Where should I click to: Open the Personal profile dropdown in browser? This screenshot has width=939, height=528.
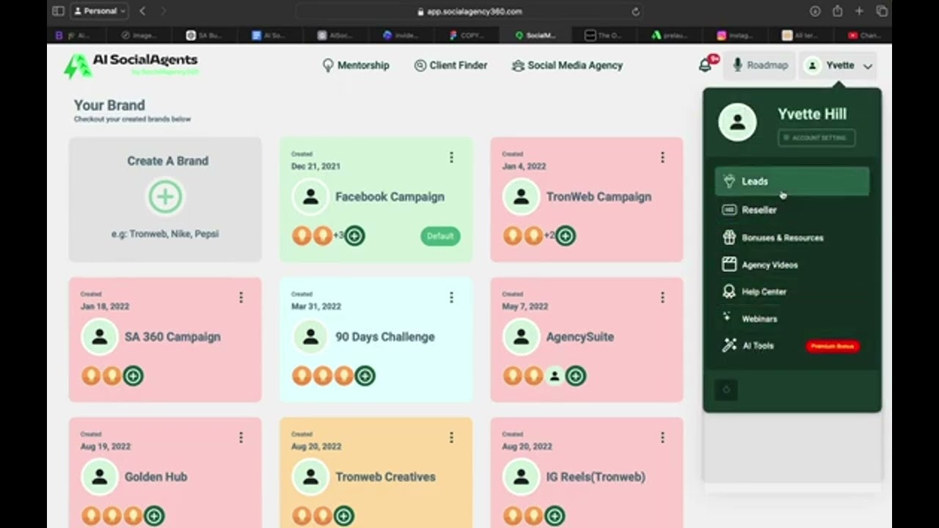coord(101,11)
